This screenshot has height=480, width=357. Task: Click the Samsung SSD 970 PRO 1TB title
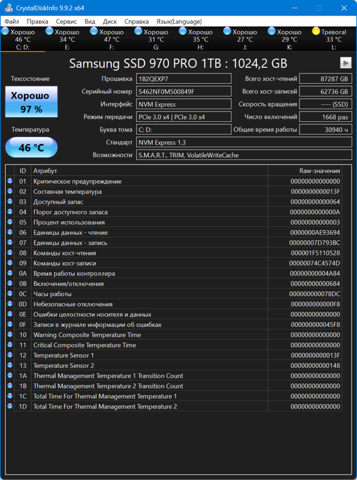[x=178, y=64]
